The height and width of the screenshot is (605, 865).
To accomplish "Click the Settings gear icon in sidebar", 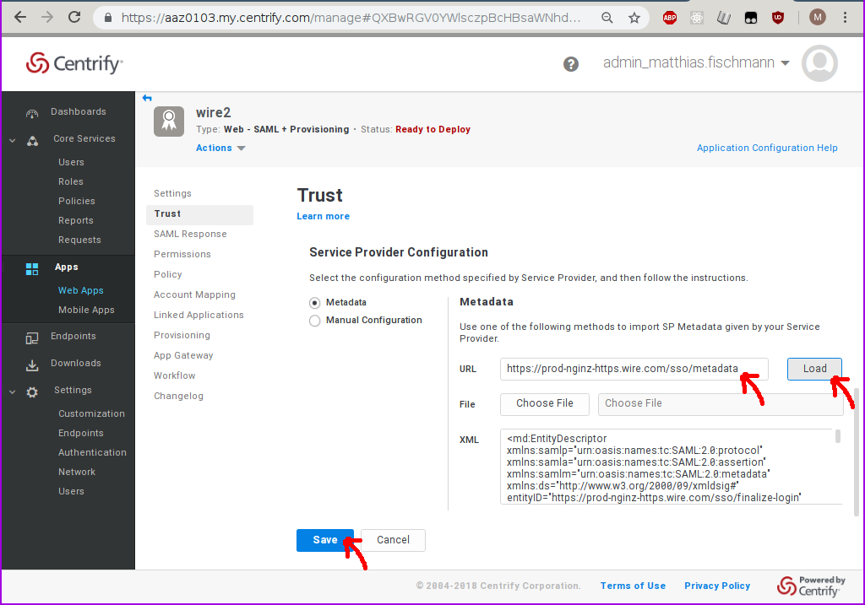I will pyautogui.click(x=32, y=392).
